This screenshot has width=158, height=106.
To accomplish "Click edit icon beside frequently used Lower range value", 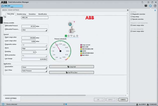I will [131, 25].
